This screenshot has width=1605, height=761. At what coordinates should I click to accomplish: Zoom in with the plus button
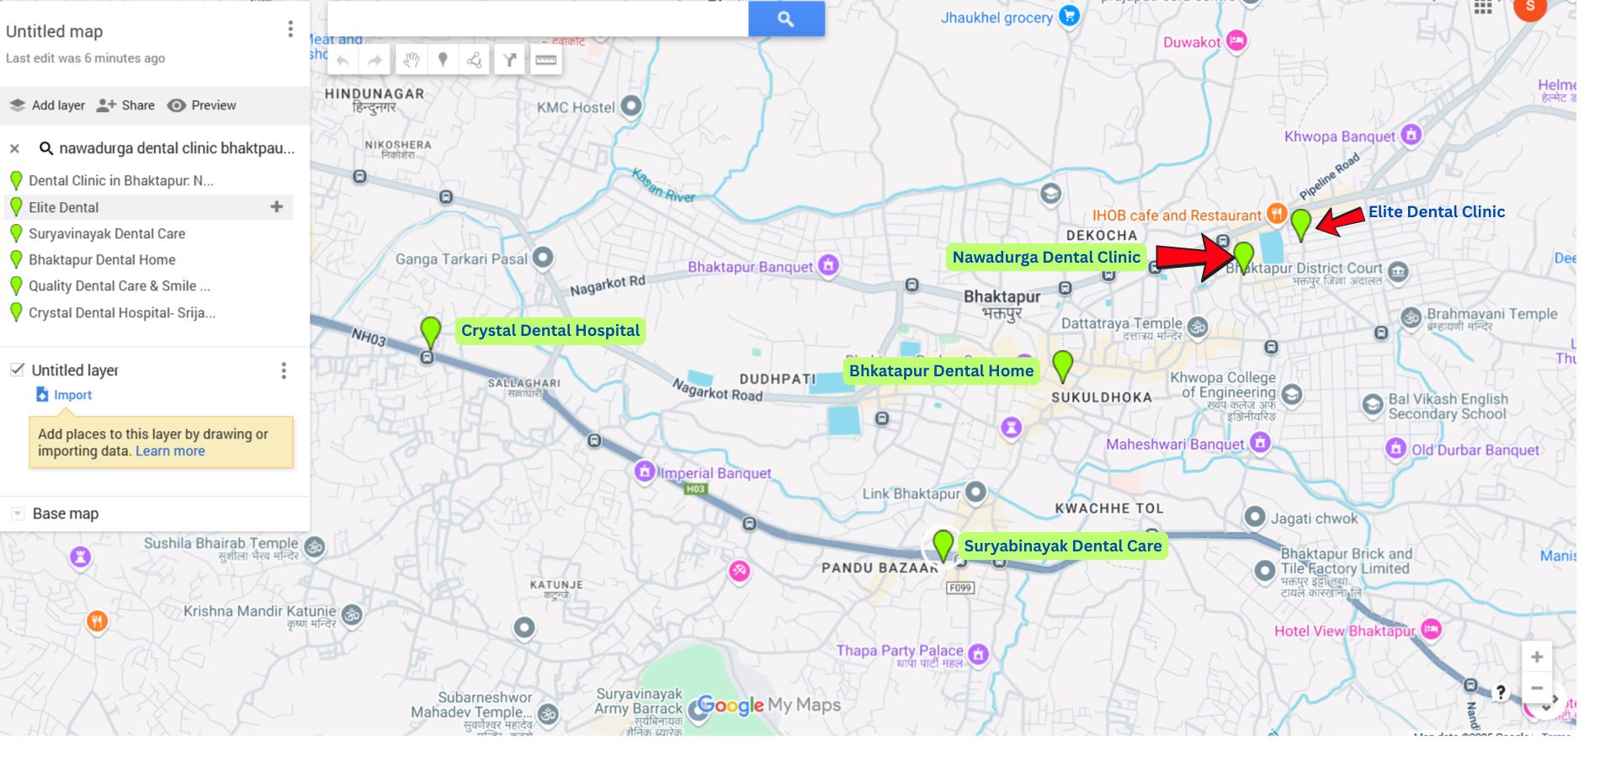[x=1537, y=657]
